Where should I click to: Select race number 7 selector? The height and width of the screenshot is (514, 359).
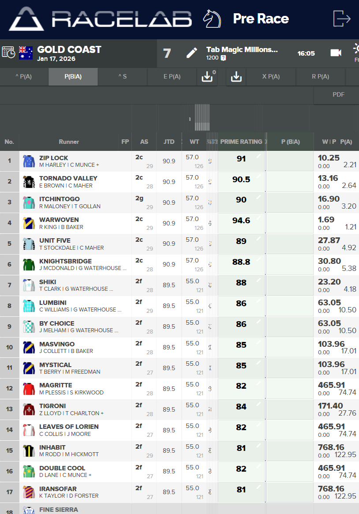coord(167,53)
